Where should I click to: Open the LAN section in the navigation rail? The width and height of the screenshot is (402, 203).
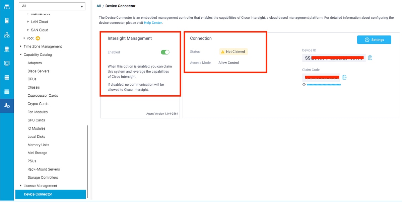click(x=7, y=35)
